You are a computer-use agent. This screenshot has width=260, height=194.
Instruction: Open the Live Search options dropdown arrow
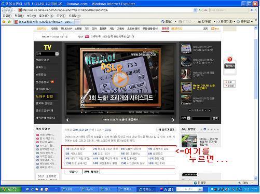coord(256,10)
